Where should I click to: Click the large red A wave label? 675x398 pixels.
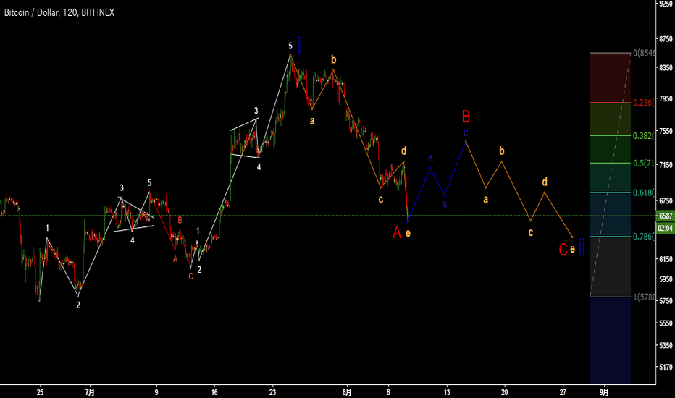397,233
